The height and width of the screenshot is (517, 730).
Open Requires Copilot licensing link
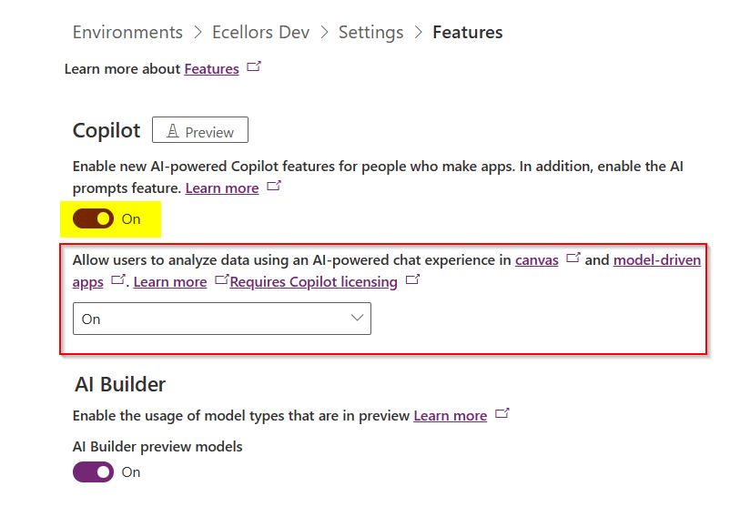(x=313, y=282)
